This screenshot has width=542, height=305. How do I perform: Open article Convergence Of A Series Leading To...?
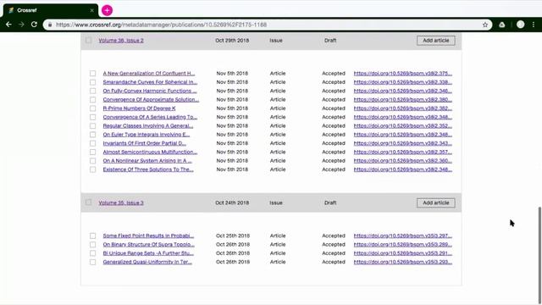(x=150, y=117)
